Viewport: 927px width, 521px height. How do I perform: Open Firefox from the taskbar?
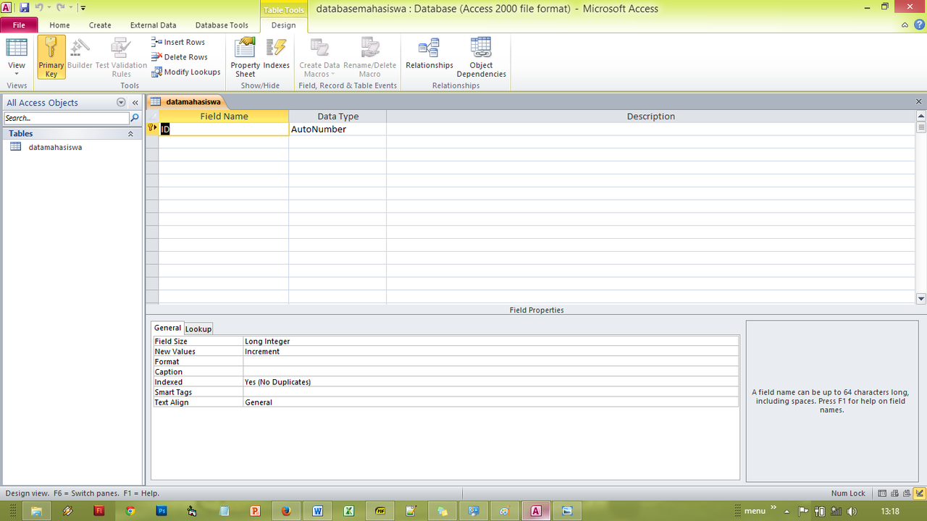[x=286, y=510]
